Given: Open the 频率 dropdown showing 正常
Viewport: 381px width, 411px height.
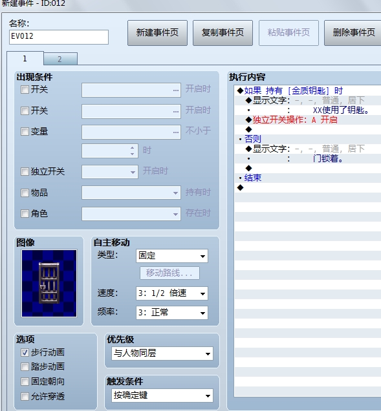Looking at the screenshot, I should point(172,313).
